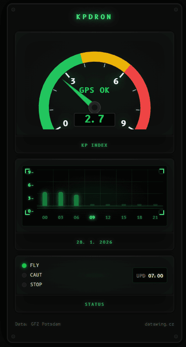
Task: Select the 00 hour bar in chart
Action: [45, 199]
